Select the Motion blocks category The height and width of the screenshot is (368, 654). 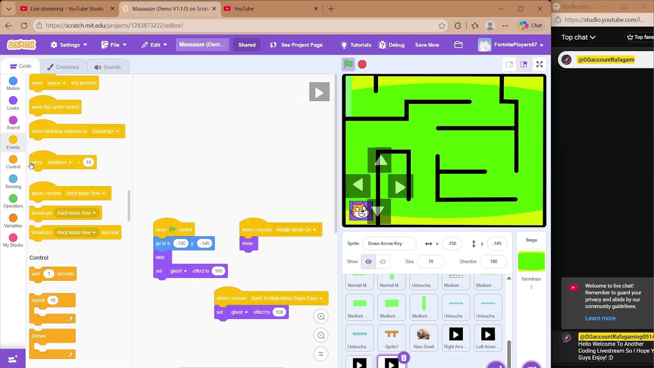click(13, 84)
